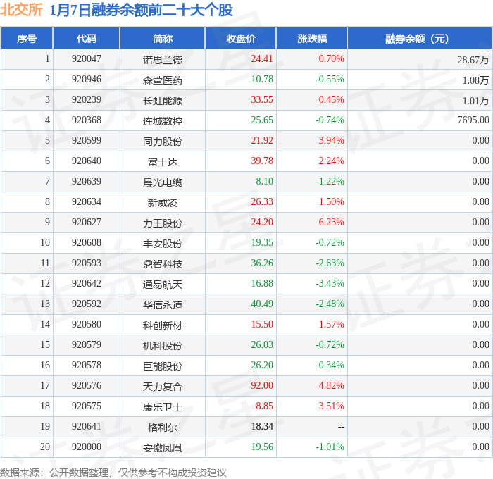
Task: Select stock name 富士达
Action: (163, 161)
